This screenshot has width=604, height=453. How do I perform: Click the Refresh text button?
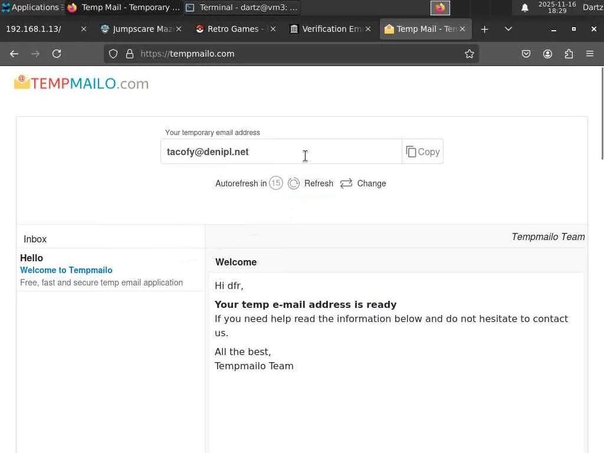319,183
